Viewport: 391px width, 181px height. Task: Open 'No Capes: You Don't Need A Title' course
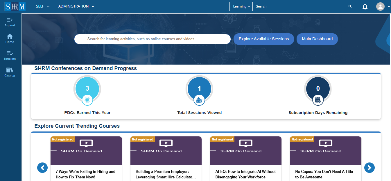[x=324, y=174]
